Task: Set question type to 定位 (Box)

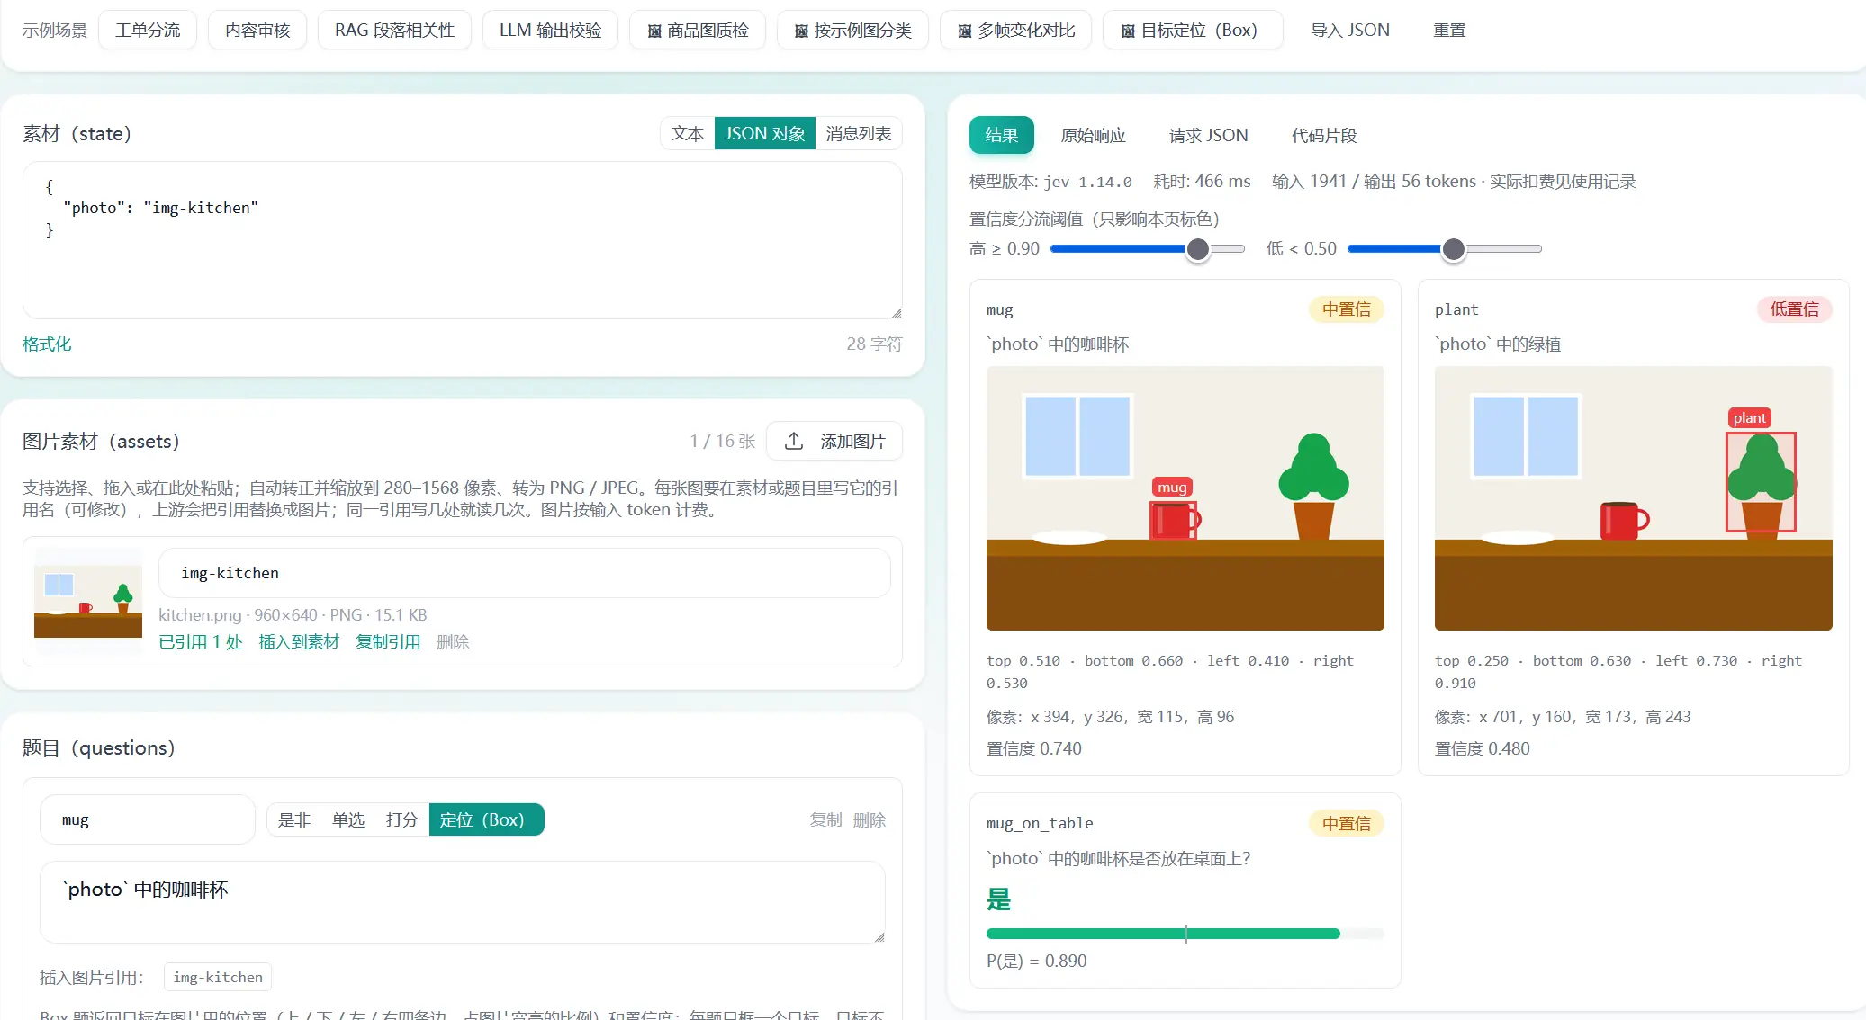Action: (x=486, y=819)
